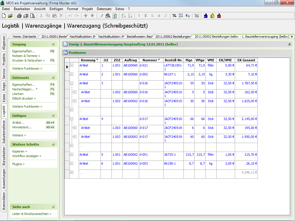Click the percent sign toolbar icon

(174, 16)
